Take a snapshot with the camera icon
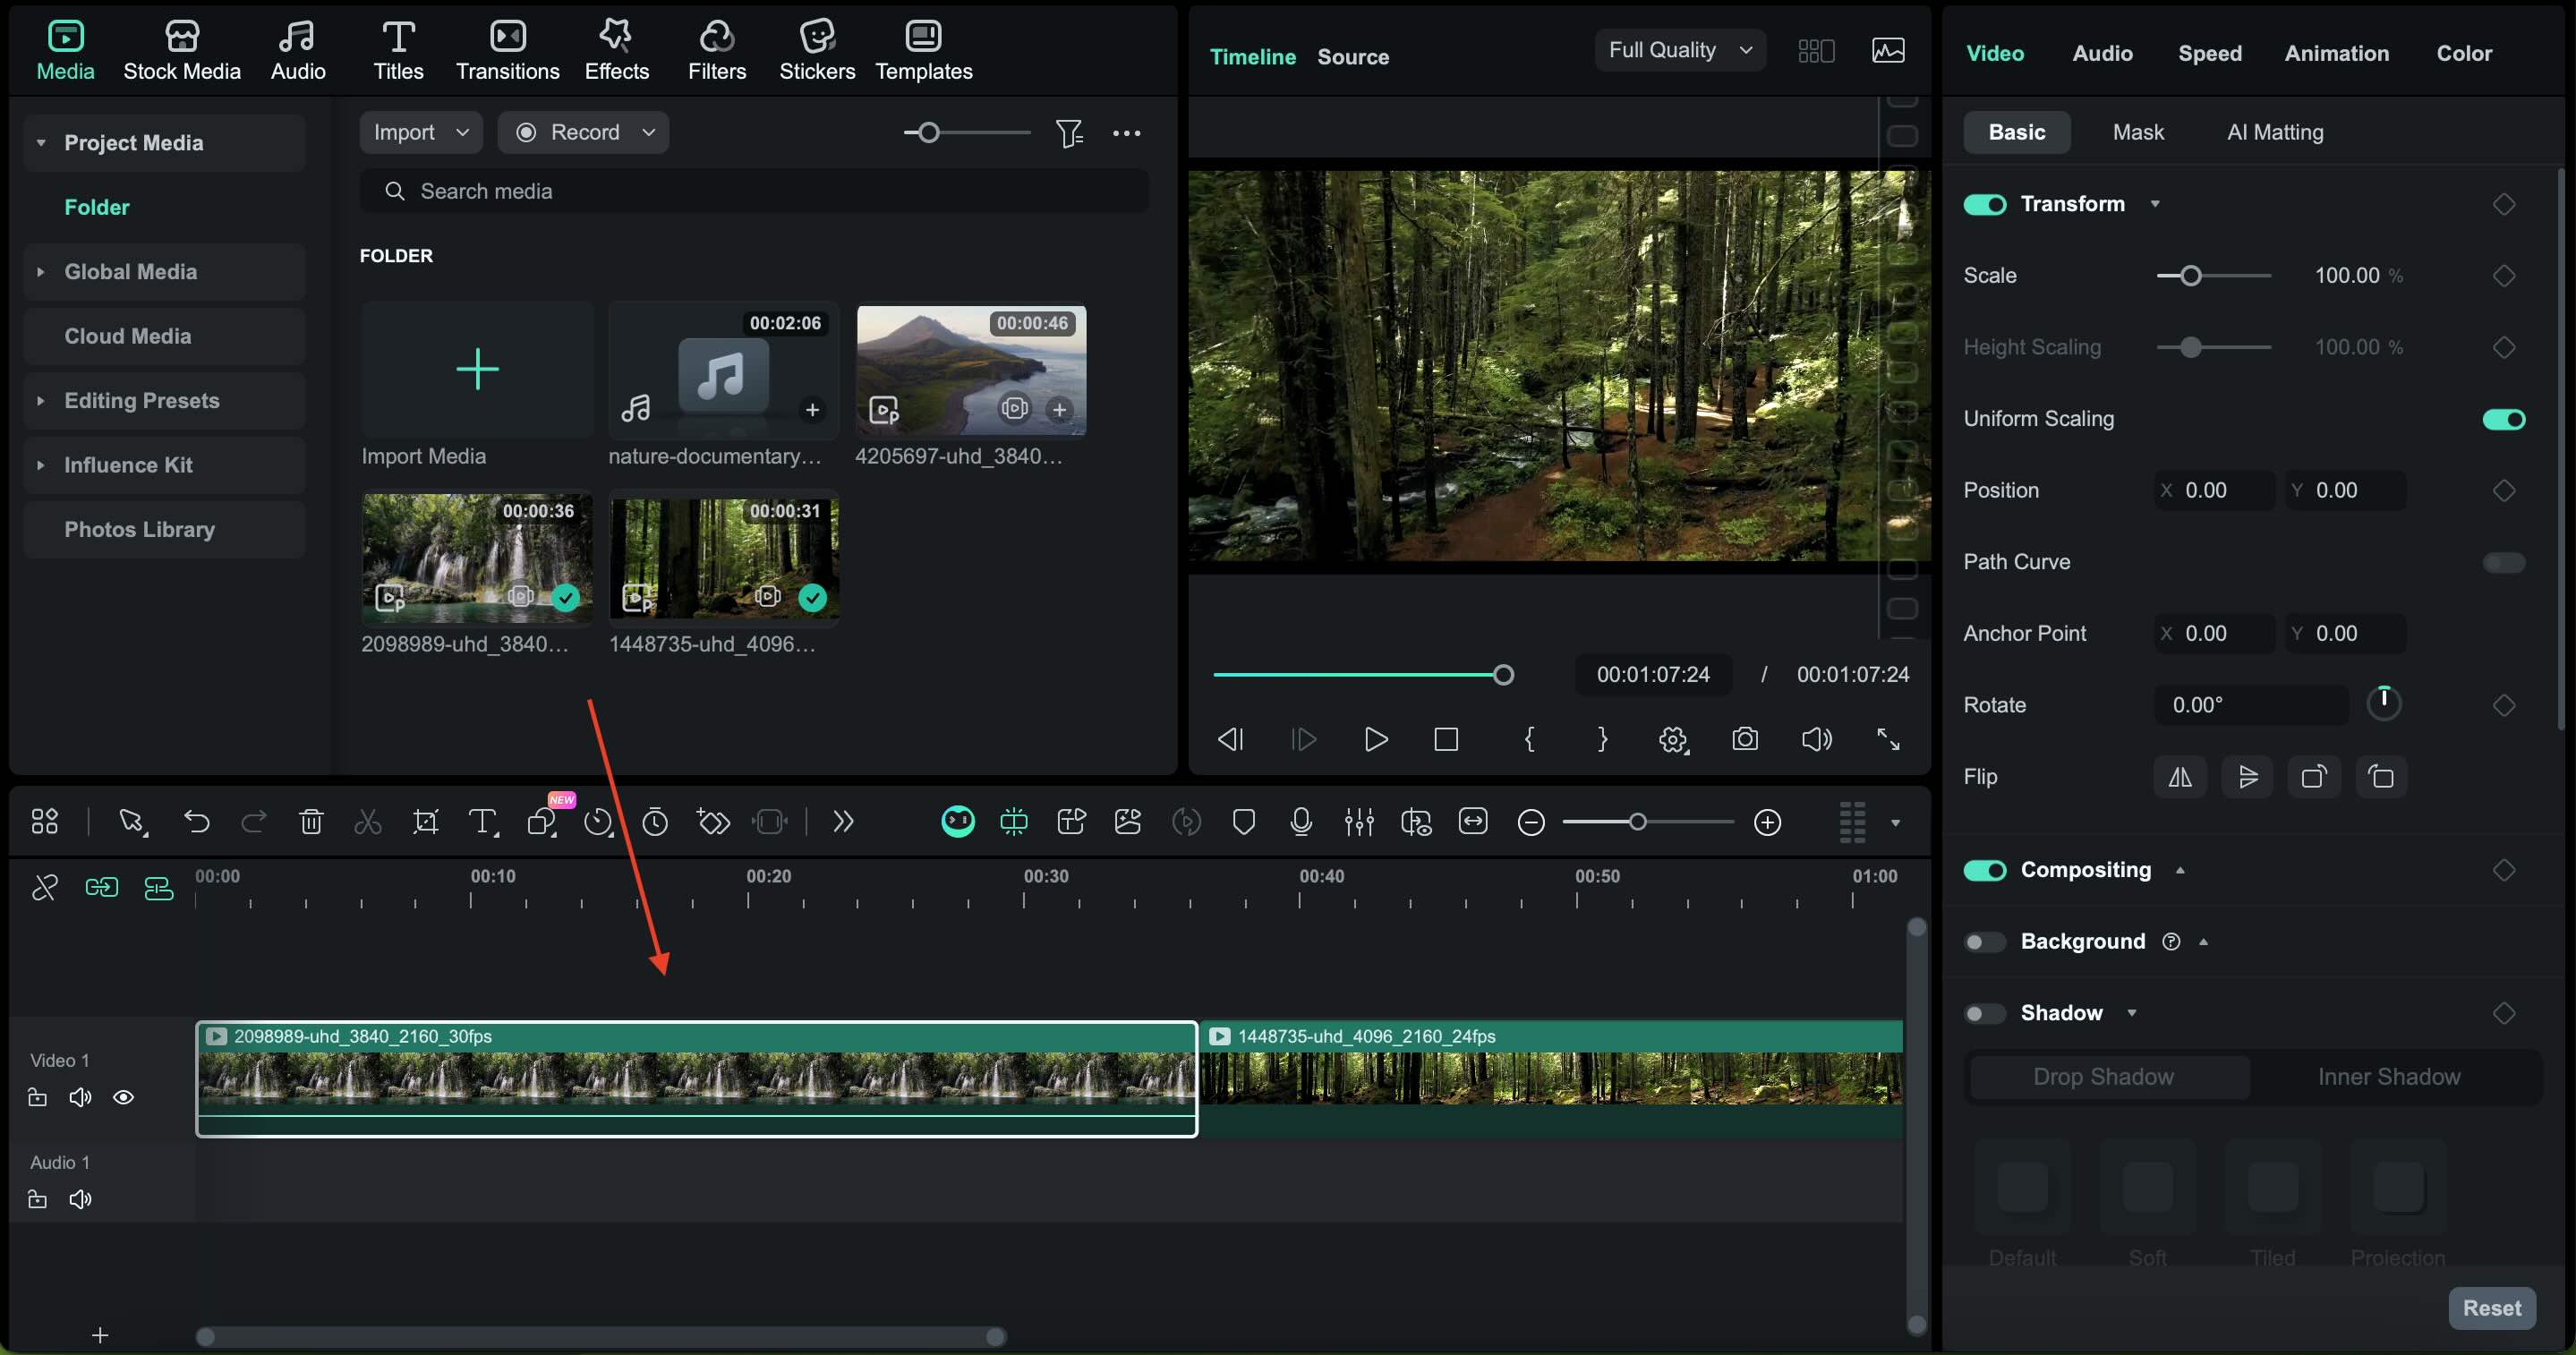Viewport: 2576px width, 1355px height. click(x=1744, y=739)
